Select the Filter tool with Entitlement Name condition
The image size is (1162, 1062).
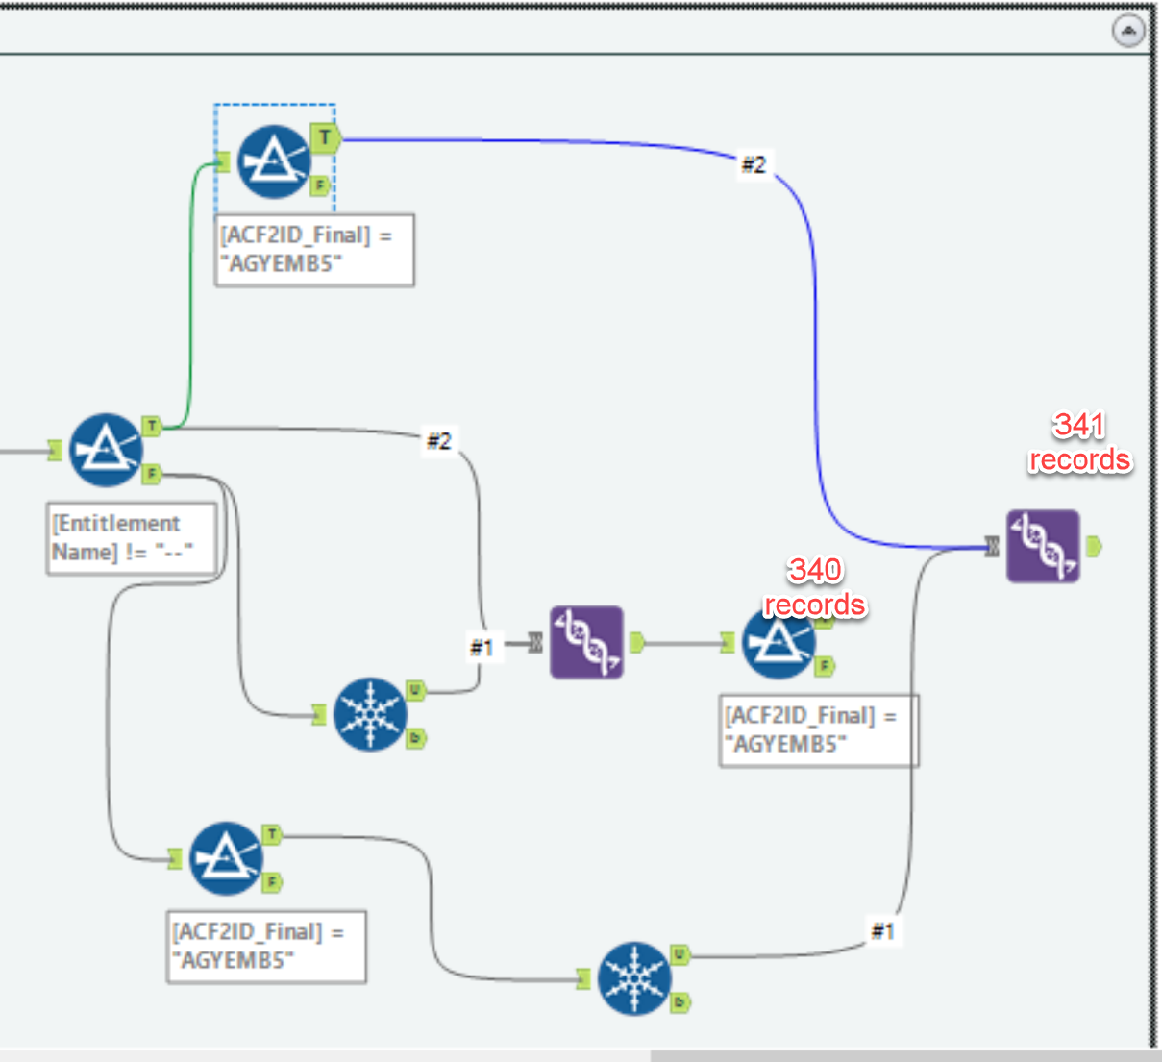click(106, 450)
